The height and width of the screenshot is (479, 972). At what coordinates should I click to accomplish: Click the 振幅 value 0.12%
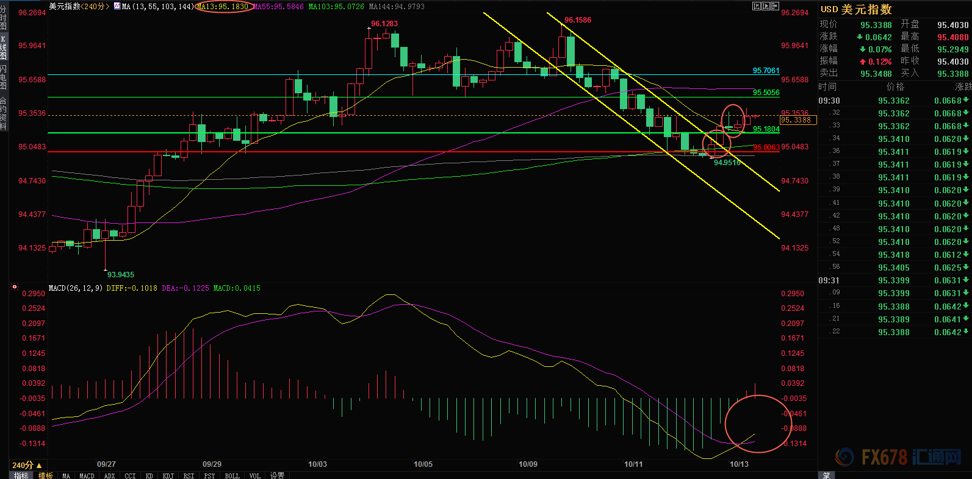880,62
